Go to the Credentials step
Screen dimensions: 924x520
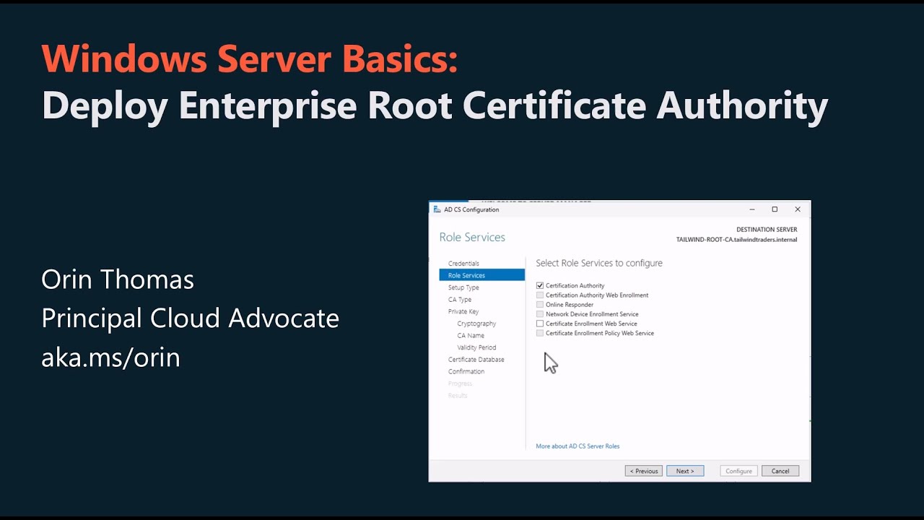tap(463, 264)
